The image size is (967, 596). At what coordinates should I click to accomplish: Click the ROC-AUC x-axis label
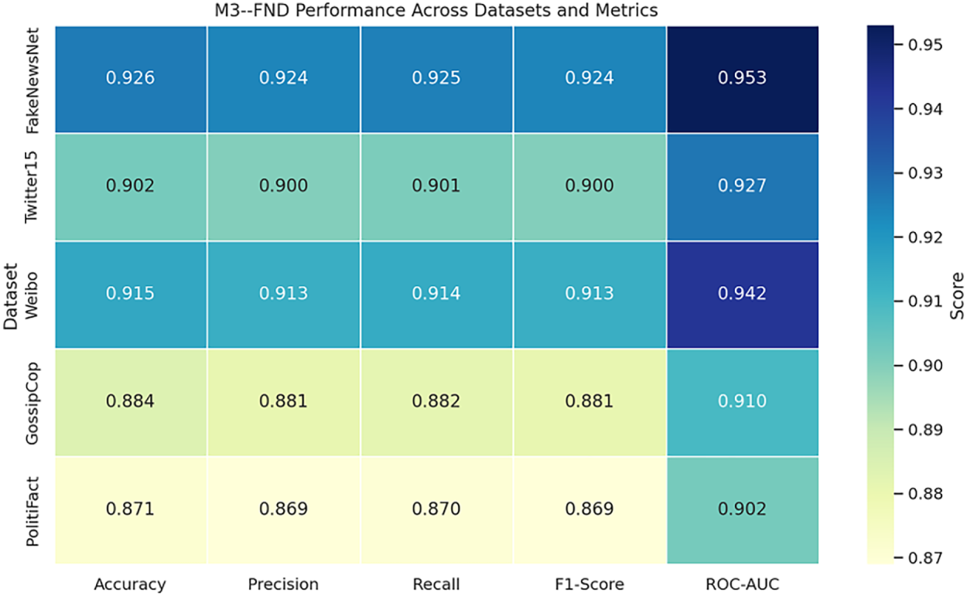click(x=741, y=584)
